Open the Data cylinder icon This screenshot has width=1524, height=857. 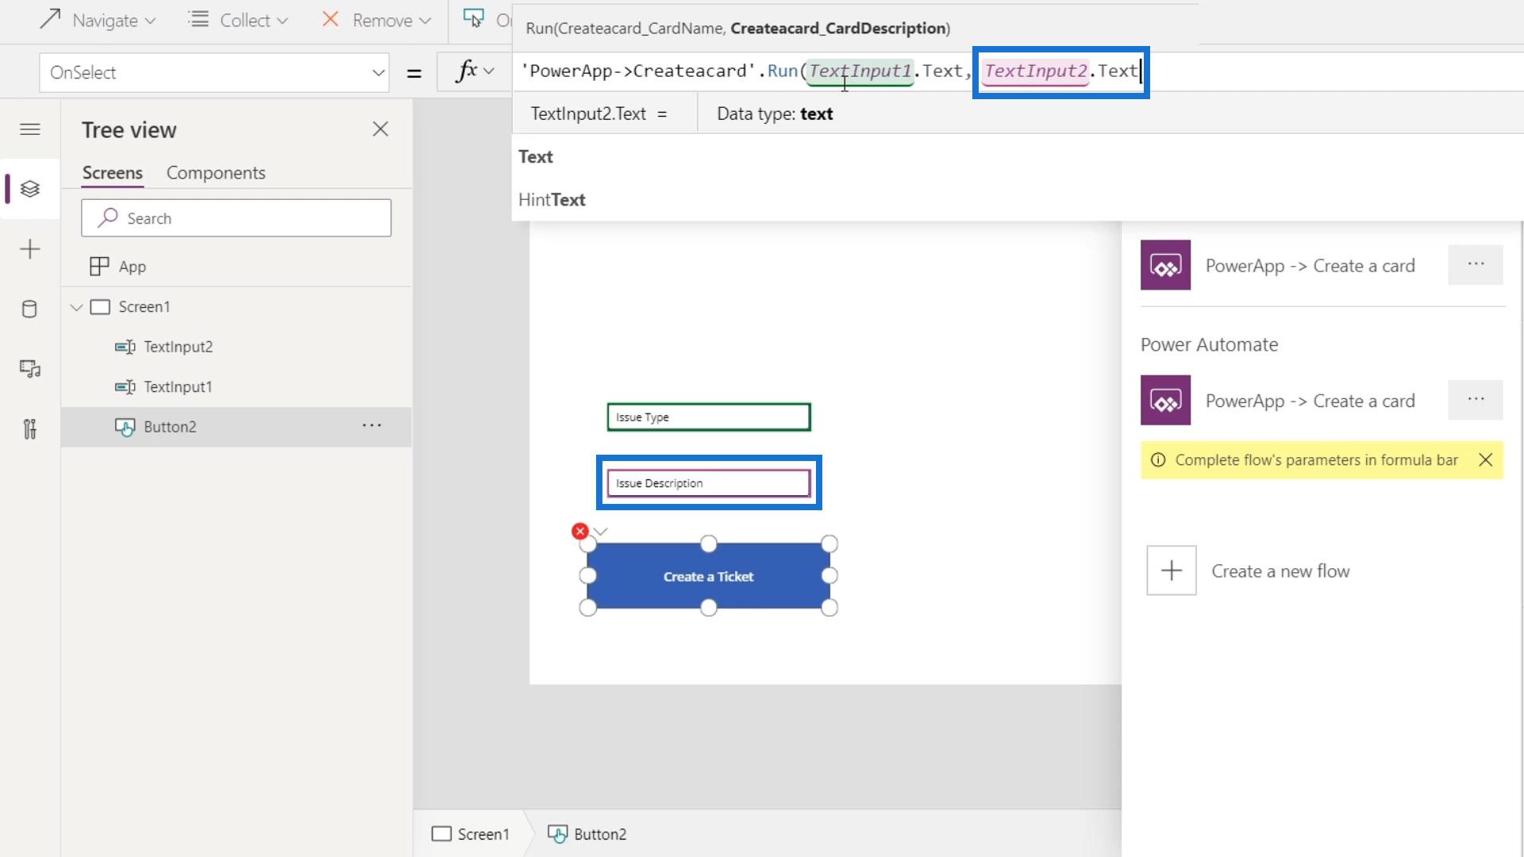[x=30, y=309]
